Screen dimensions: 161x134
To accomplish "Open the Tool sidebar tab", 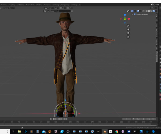I will pos(157,20).
